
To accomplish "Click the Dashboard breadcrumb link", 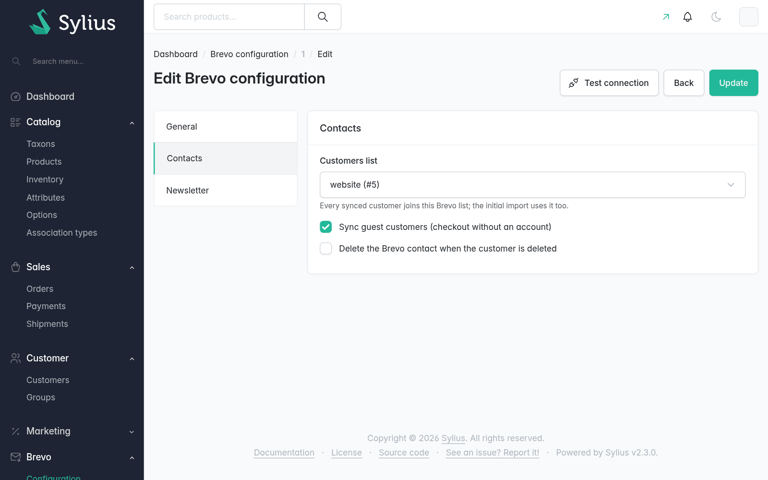I will point(176,54).
